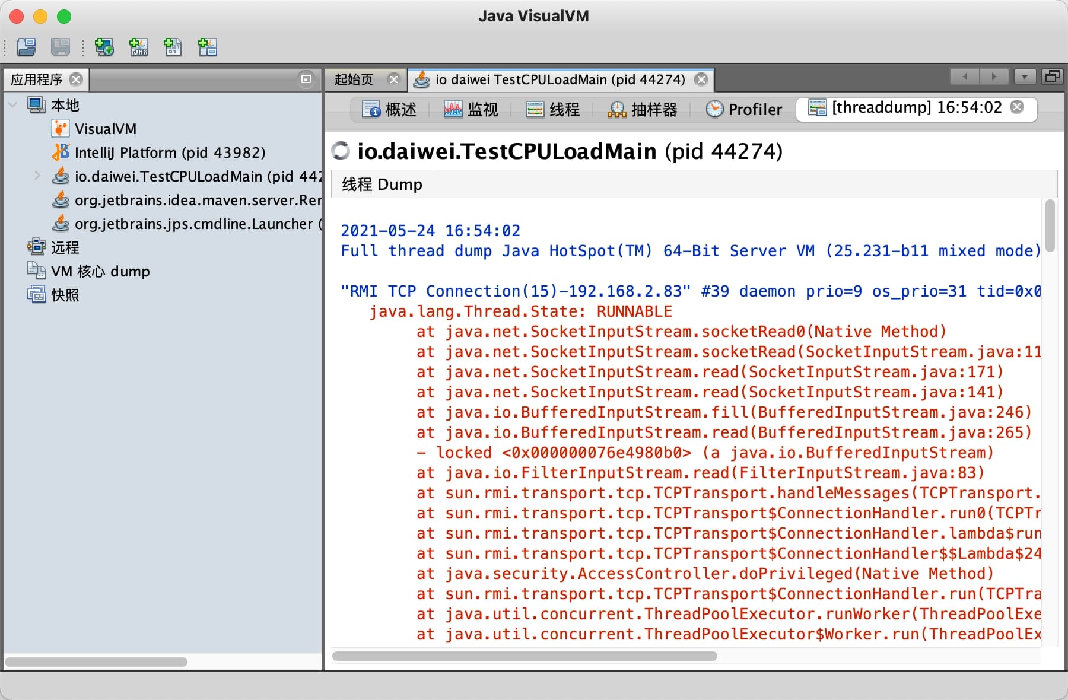The image size is (1068, 700).
Task: Click the AccessController.doPrivileged stack line
Action: point(705,573)
